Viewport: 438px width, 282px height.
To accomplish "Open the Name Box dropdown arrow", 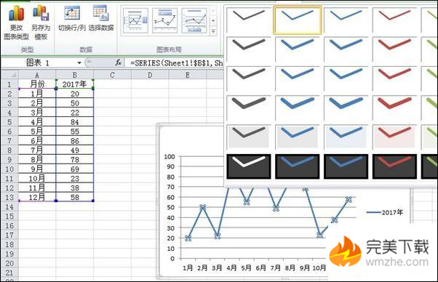I will click(79, 63).
